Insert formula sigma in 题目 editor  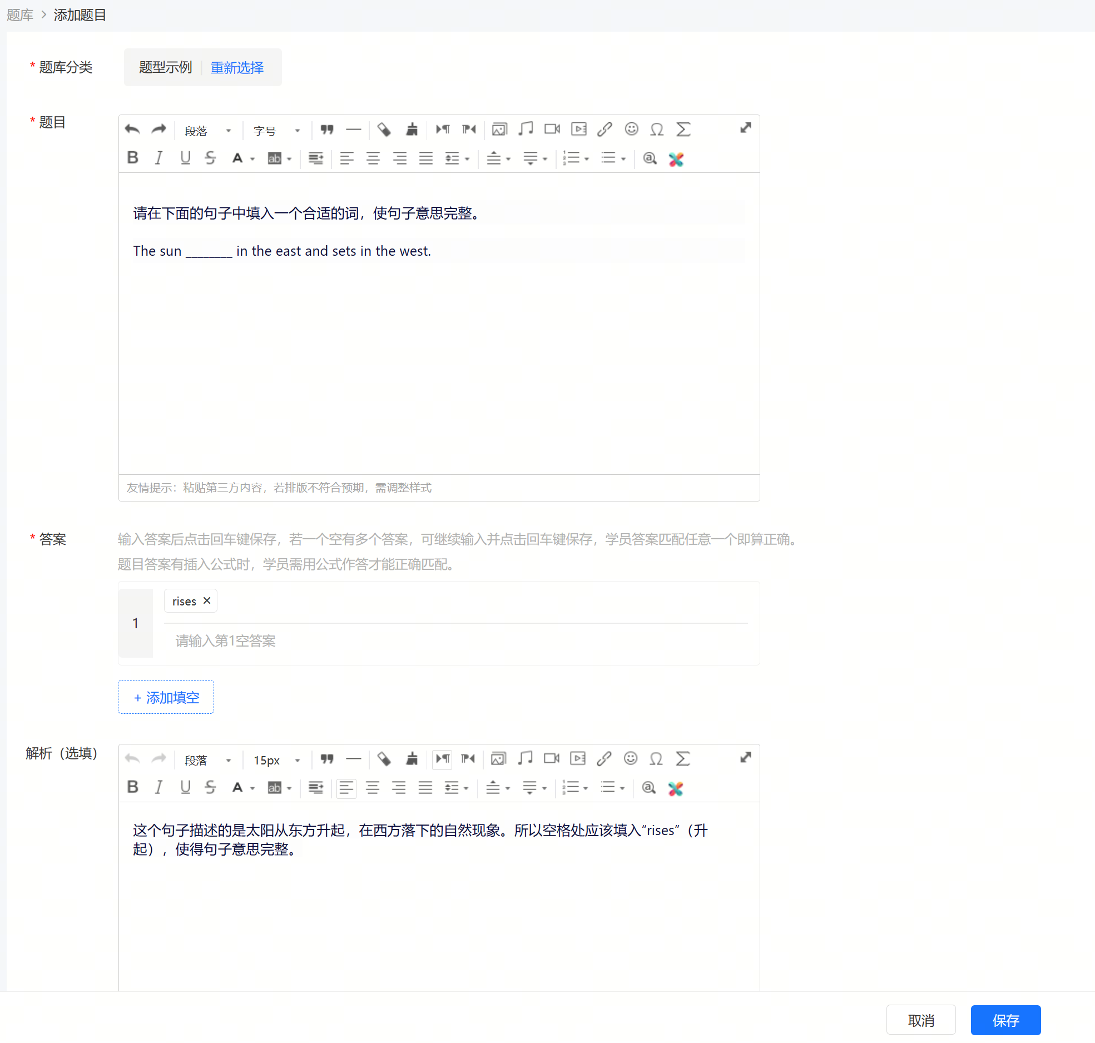683,130
